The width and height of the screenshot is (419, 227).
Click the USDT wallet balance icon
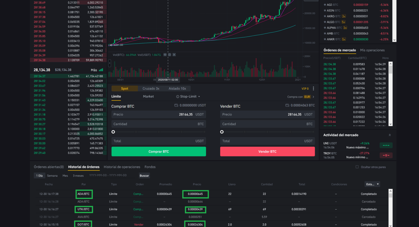click(x=176, y=105)
